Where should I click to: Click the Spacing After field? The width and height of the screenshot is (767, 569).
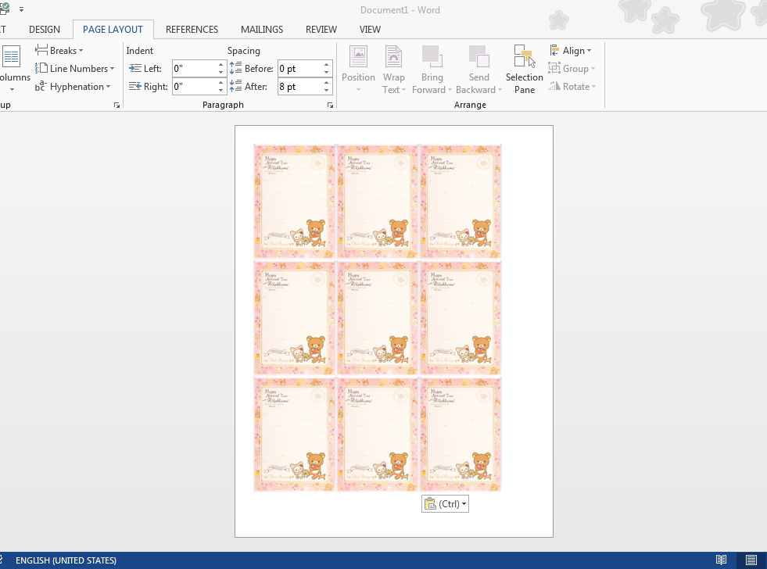[300, 87]
